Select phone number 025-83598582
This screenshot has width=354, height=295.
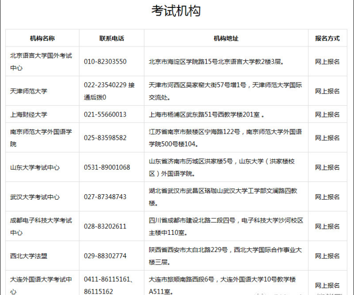(105, 138)
